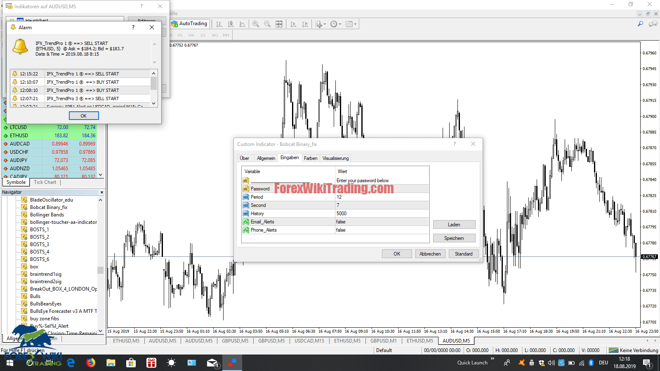The image size is (660, 371).
Task: Open indicators dropdown arrow in toolbar
Action: pos(325,24)
